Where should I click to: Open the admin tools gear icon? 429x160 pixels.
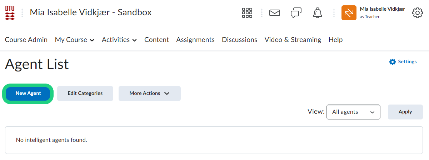tap(417, 13)
